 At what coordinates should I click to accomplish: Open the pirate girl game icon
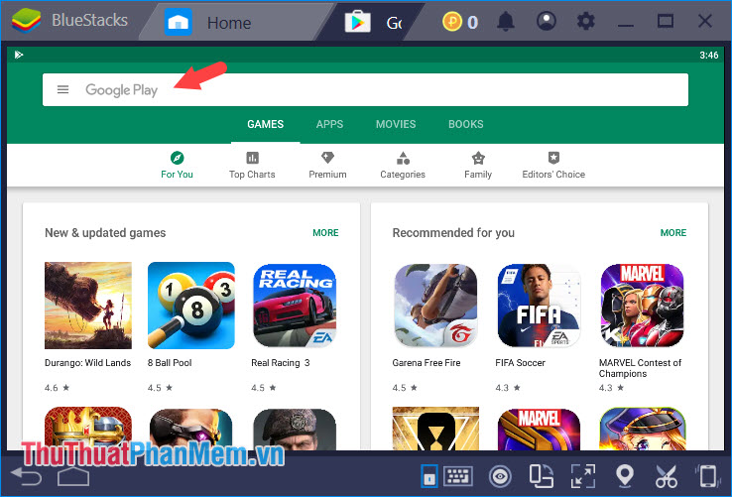click(643, 430)
